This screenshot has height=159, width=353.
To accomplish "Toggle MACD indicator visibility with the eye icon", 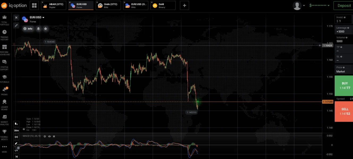I will click(x=49, y=136).
